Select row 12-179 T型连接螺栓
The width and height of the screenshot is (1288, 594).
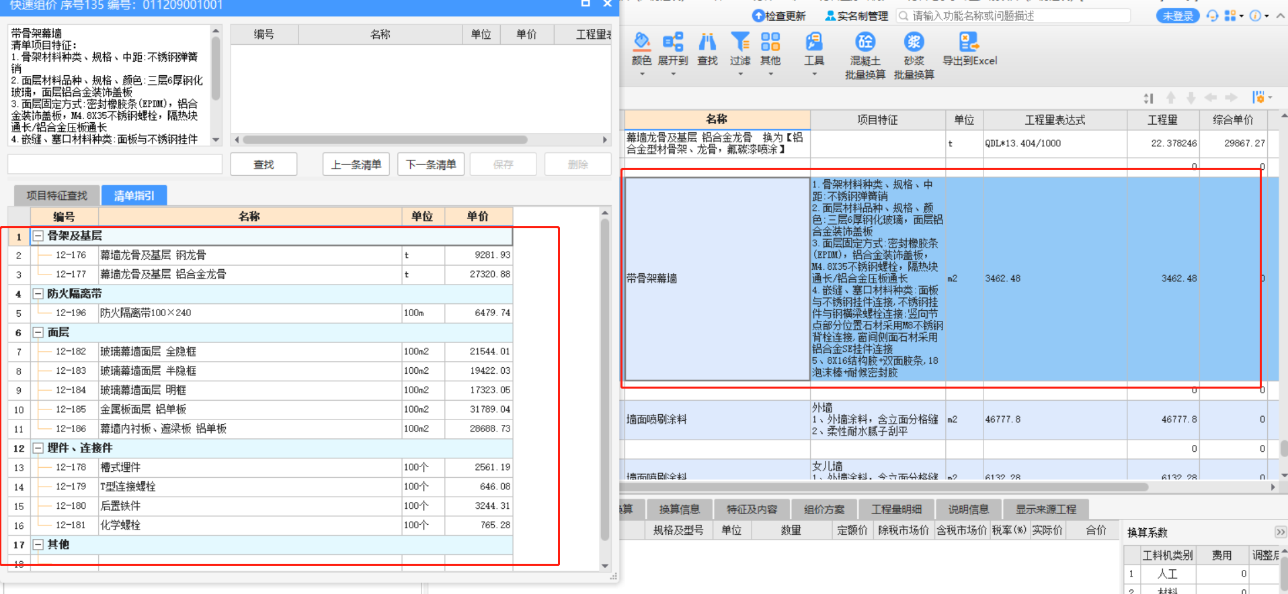click(x=260, y=487)
